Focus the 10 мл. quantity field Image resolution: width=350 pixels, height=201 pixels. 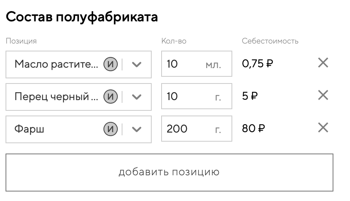click(184, 64)
